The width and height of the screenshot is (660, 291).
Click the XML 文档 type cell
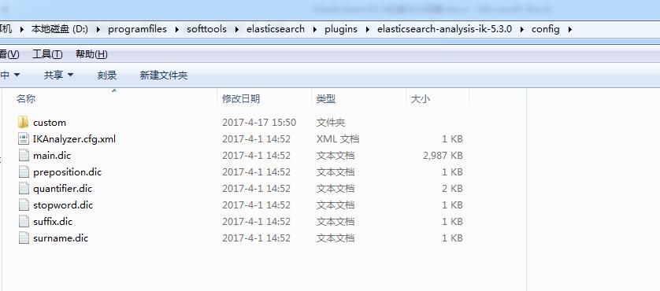point(338,138)
